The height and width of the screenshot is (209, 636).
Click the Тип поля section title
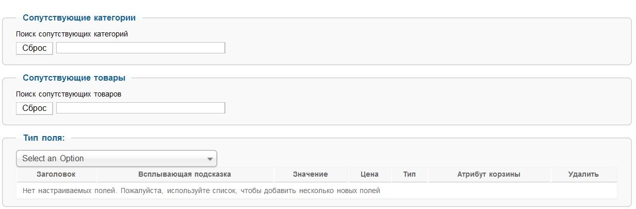click(x=44, y=138)
